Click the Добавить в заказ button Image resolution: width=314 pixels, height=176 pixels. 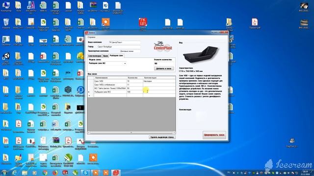(x=164, y=68)
